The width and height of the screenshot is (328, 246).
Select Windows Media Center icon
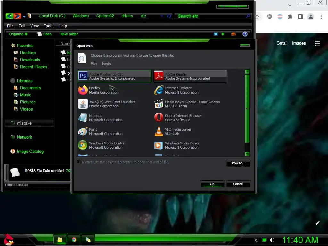point(83,145)
